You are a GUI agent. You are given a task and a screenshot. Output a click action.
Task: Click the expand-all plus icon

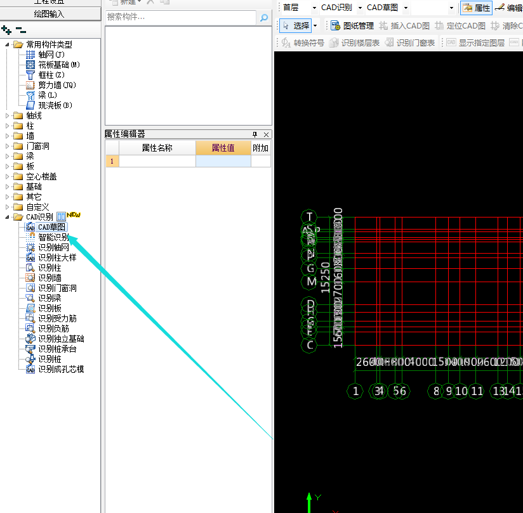point(6,30)
